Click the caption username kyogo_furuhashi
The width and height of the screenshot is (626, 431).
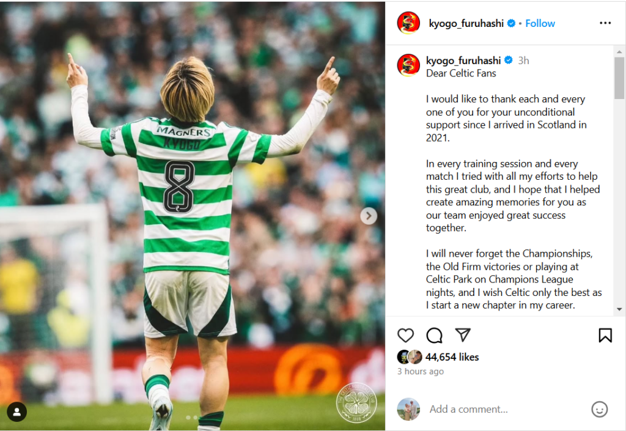(463, 61)
